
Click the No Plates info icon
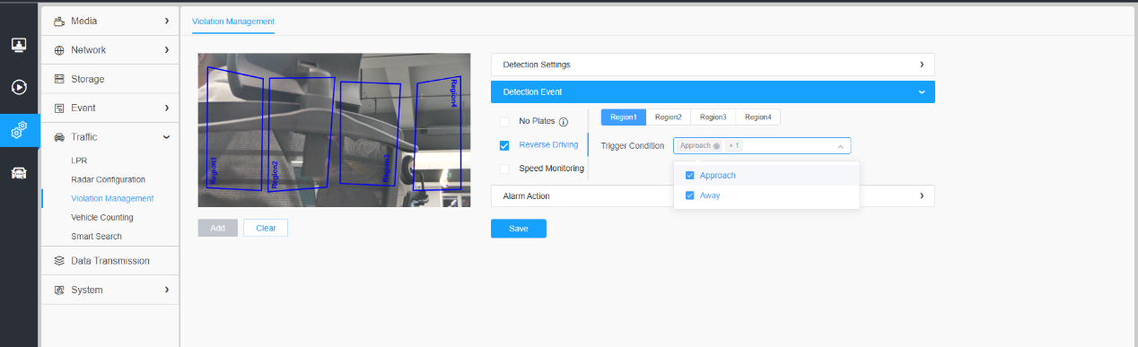click(x=564, y=122)
